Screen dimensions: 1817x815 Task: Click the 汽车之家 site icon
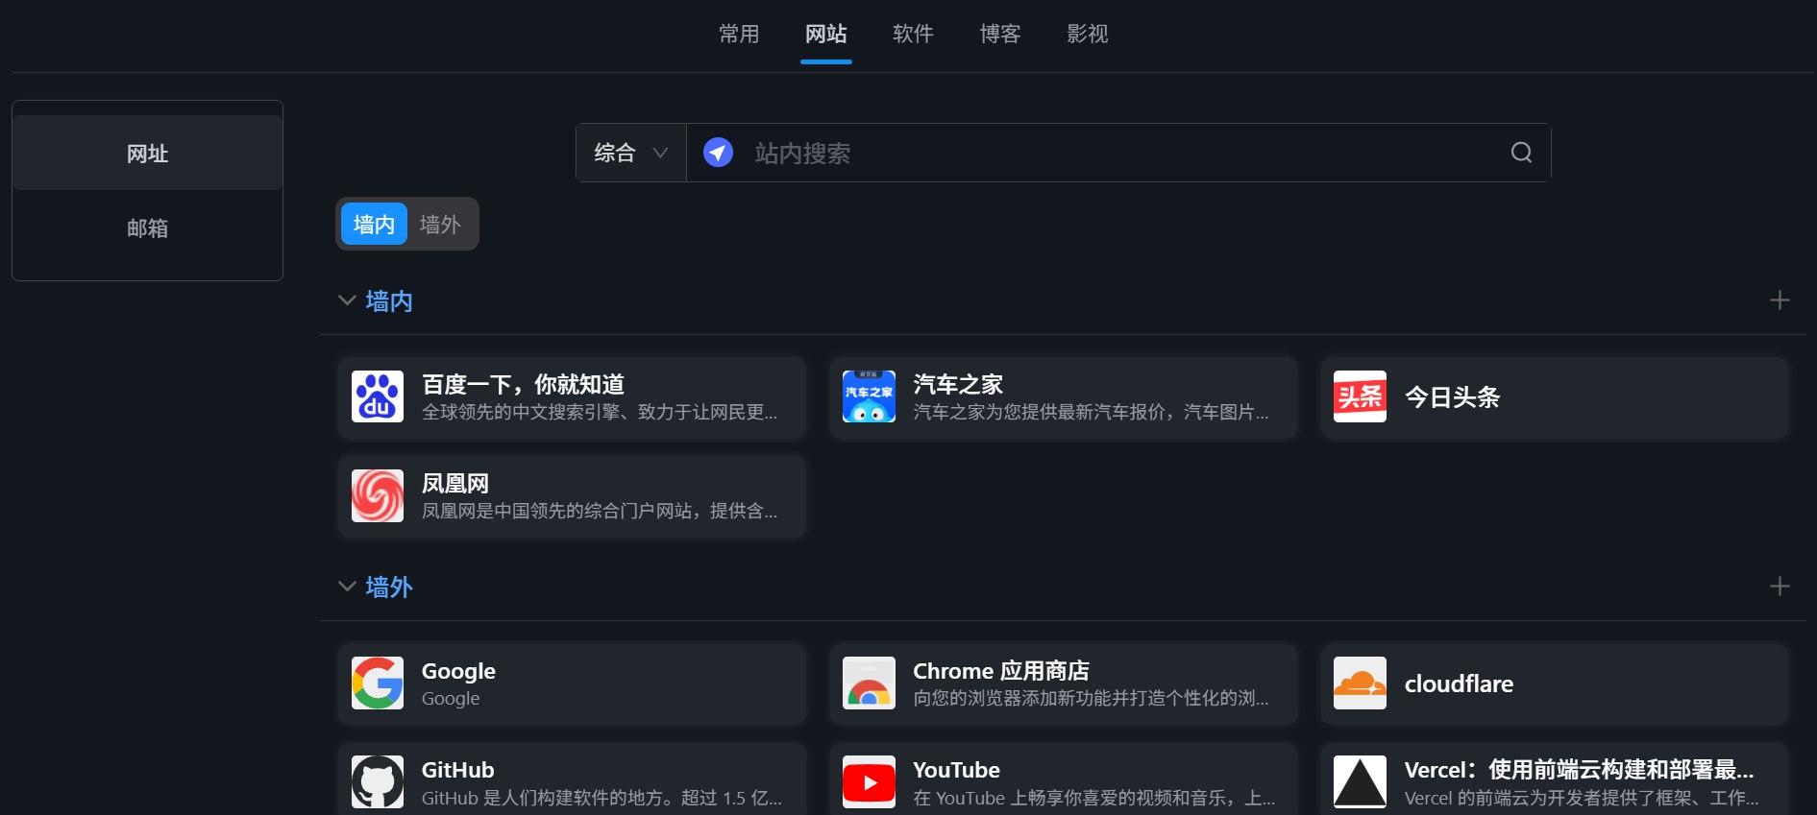tap(869, 396)
